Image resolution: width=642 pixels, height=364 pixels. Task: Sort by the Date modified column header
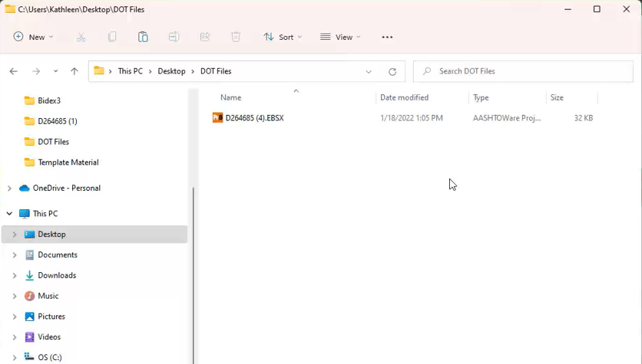pyautogui.click(x=404, y=97)
